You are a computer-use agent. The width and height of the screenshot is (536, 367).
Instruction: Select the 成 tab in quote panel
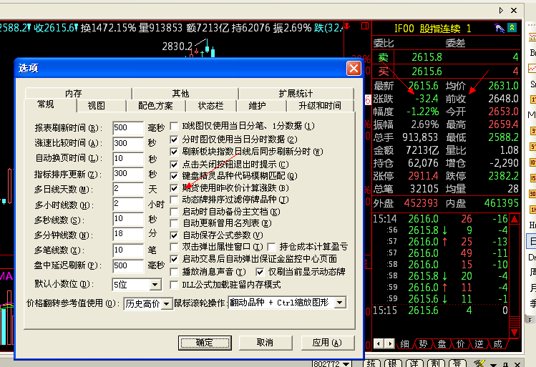click(x=497, y=344)
